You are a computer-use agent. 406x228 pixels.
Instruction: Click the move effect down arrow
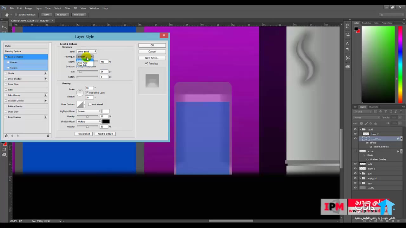[x=18, y=136]
